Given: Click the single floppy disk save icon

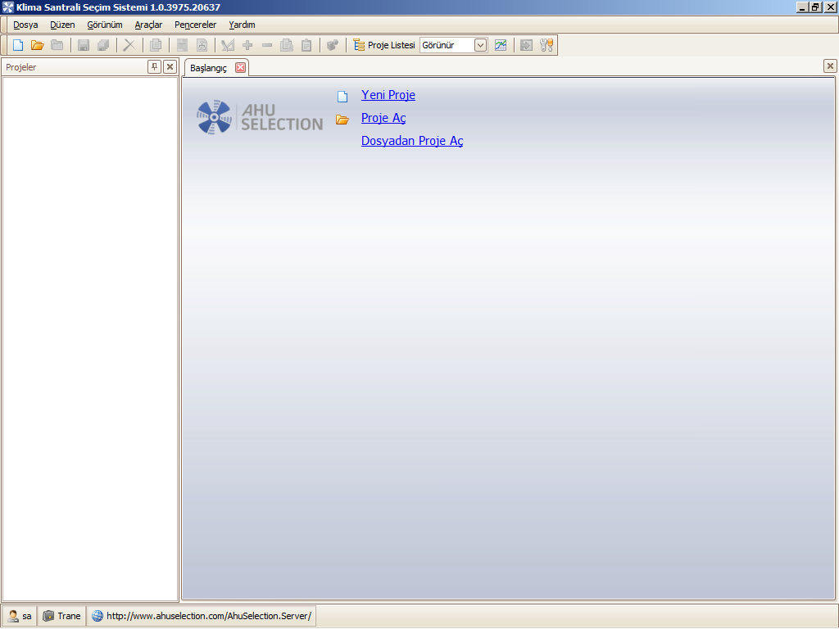Looking at the screenshot, I should coord(84,46).
